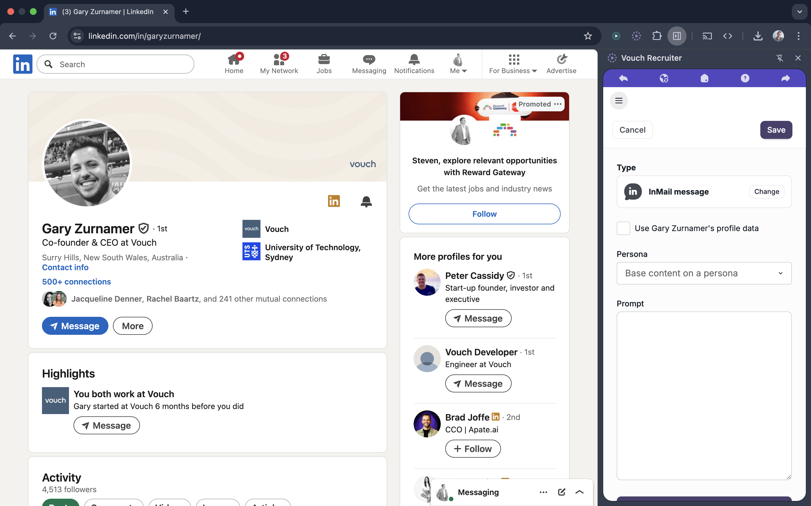Screen dimensions: 811x506
Task: Go back in browser history
Action: (12, 36)
